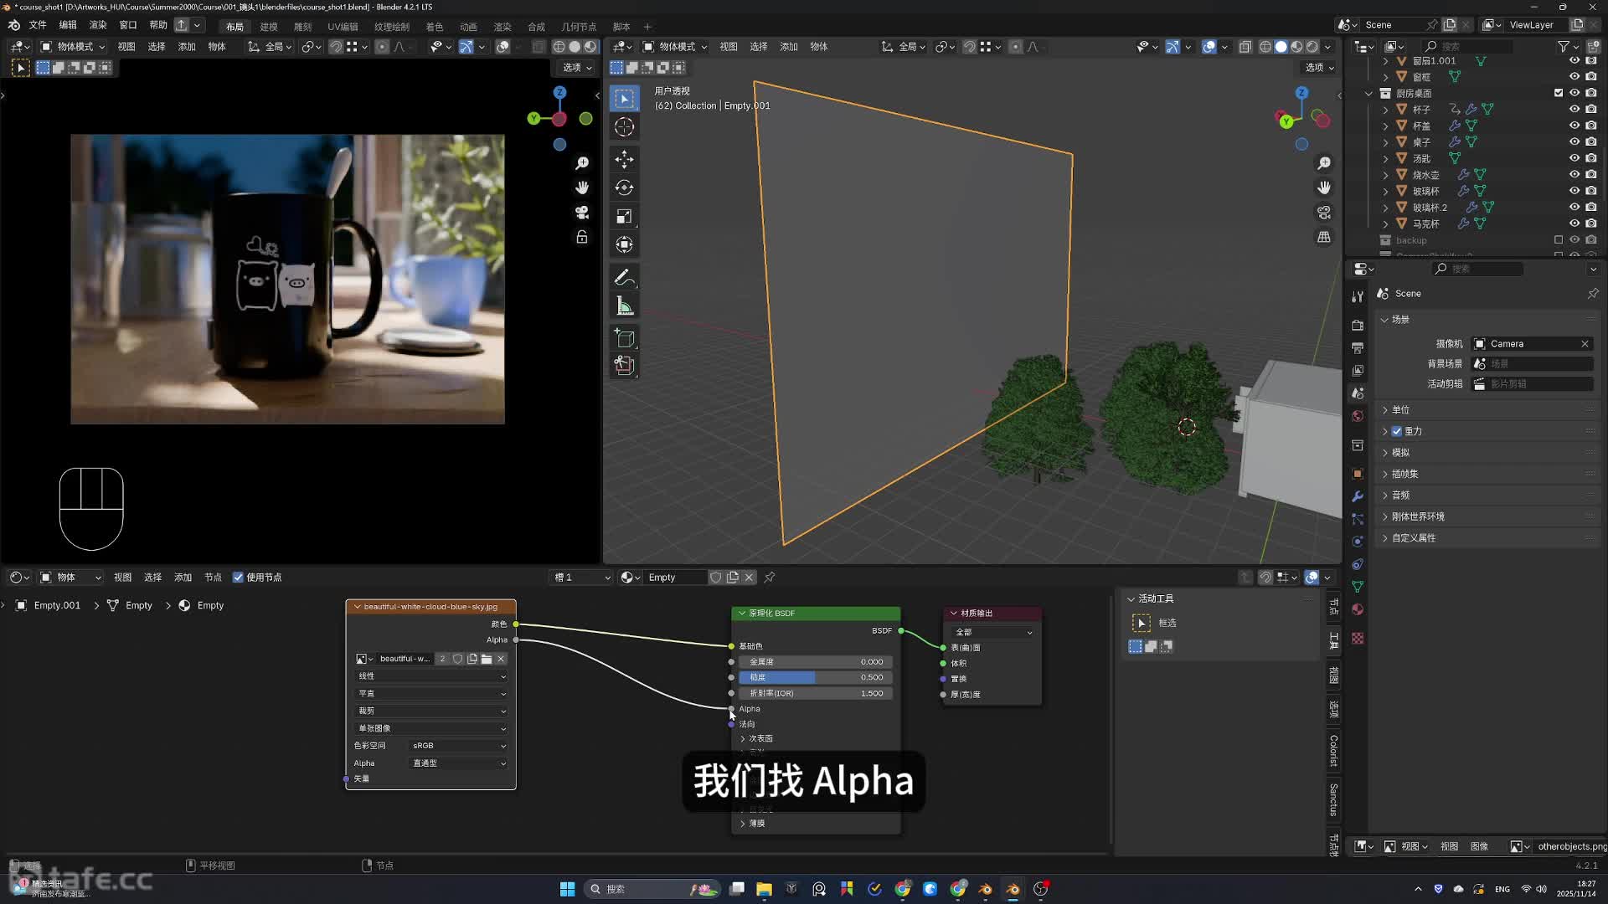The image size is (1608, 904).
Task: Toggle the 重力 gravity checkbox
Action: [1397, 431]
